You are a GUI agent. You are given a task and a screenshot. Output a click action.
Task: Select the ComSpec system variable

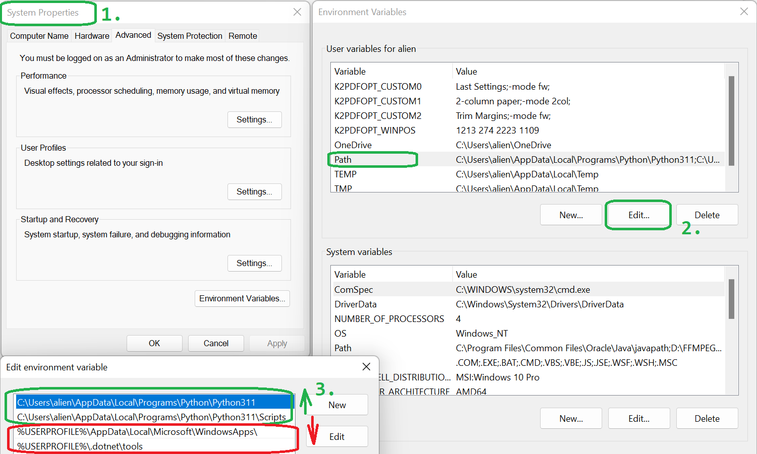tap(528, 290)
